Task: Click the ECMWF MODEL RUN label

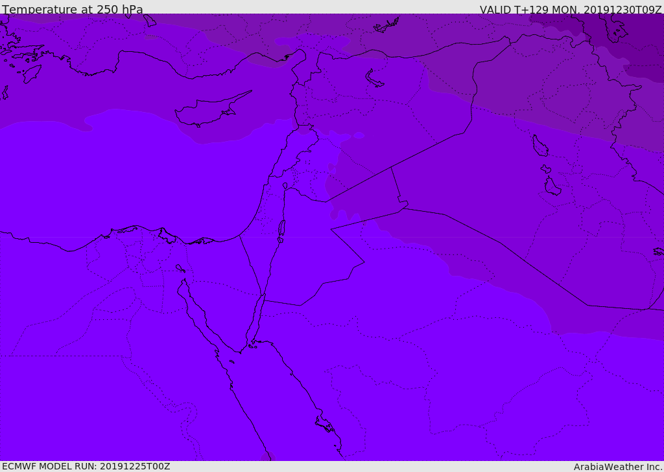Action: pyautogui.click(x=86, y=466)
